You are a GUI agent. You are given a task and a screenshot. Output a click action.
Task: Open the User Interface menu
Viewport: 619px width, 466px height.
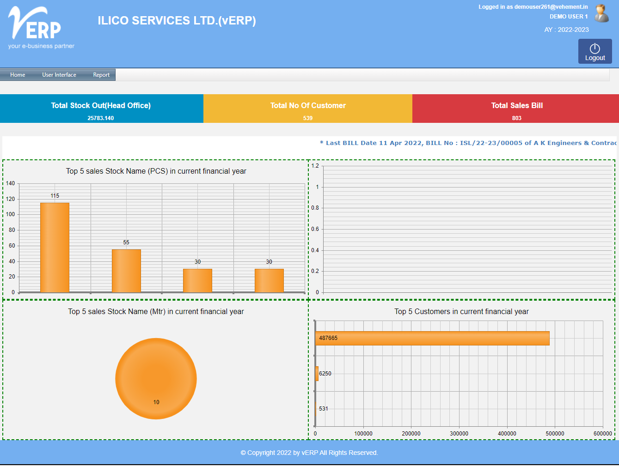coord(59,75)
